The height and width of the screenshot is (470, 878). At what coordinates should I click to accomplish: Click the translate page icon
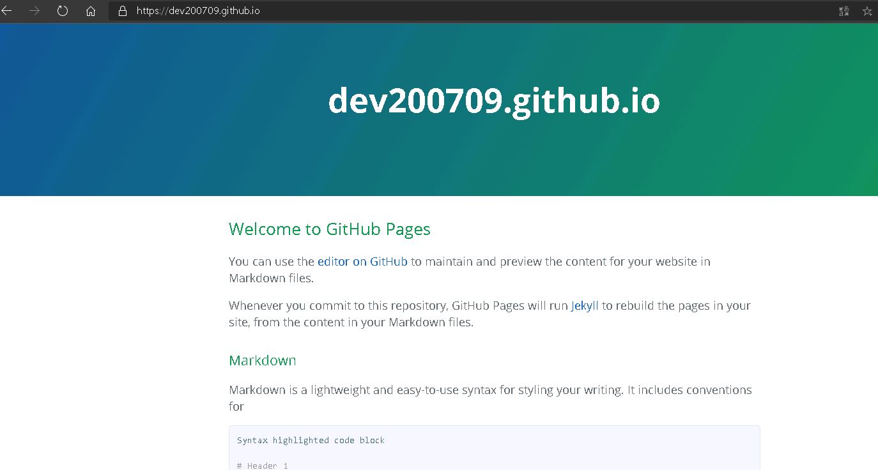tap(844, 11)
